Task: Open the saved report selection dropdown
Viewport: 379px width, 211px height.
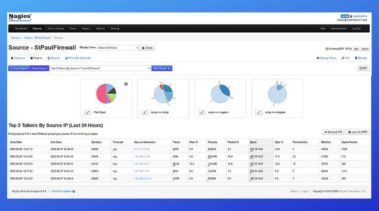Action: [100, 68]
